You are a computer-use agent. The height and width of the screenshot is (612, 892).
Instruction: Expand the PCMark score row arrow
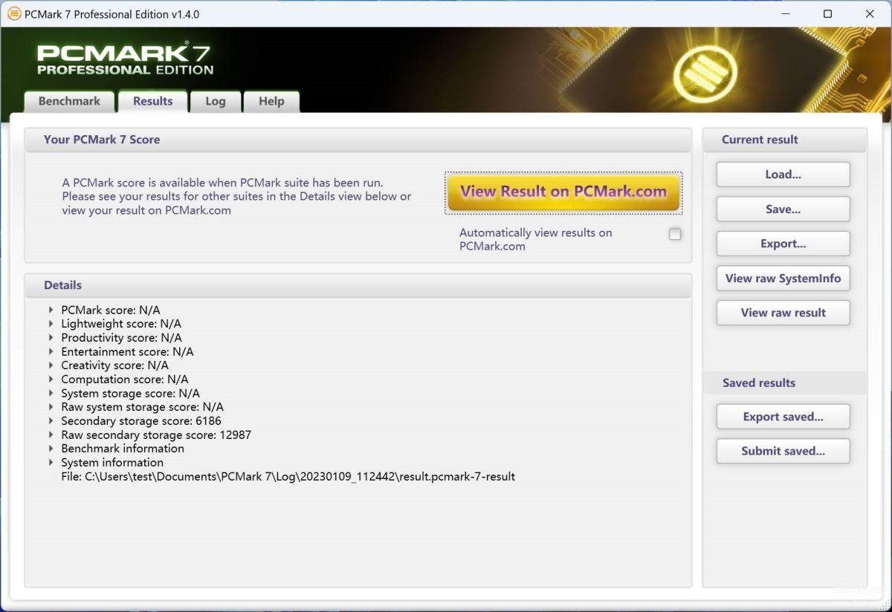(x=51, y=310)
